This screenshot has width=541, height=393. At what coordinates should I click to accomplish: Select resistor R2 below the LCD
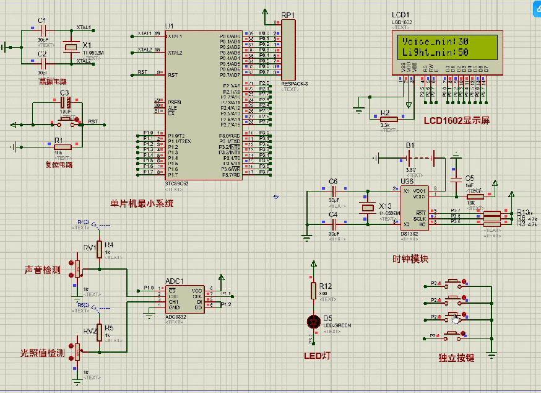click(x=388, y=119)
